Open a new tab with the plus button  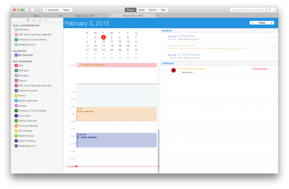(x=158, y=16)
